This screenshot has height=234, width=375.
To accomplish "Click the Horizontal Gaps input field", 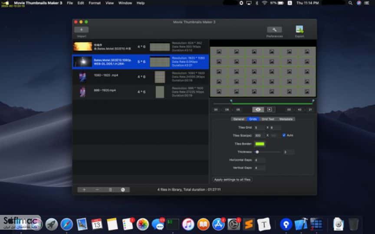I will coord(260,160).
